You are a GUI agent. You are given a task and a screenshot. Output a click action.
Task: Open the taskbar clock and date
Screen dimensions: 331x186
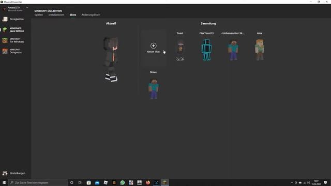316,182
